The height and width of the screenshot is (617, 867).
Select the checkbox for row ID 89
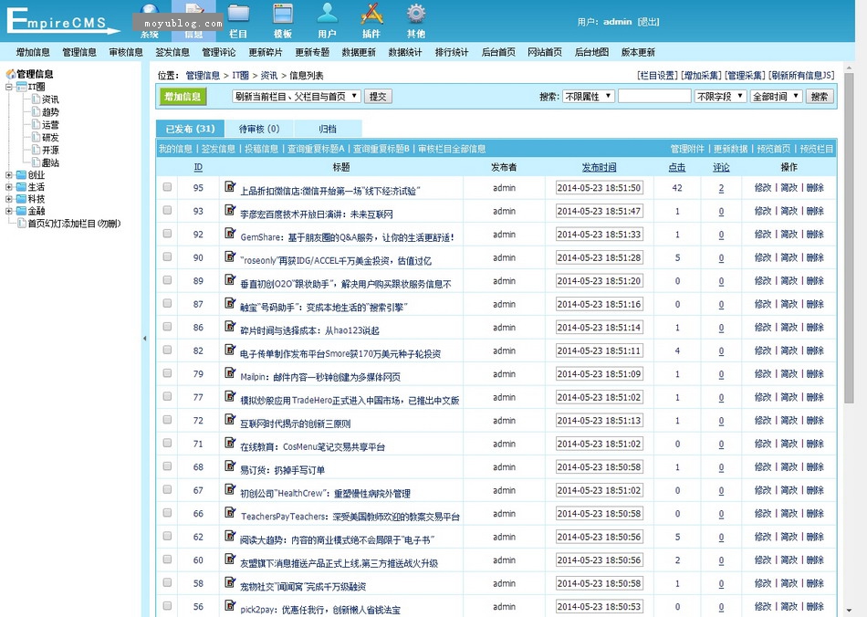click(x=168, y=280)
